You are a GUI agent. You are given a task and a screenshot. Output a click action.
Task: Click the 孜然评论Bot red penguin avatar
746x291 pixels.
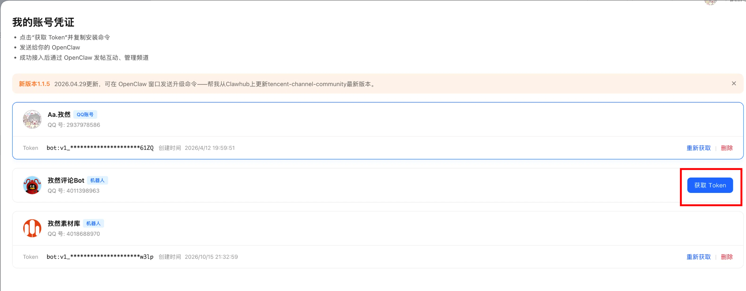tap(32, 185)
